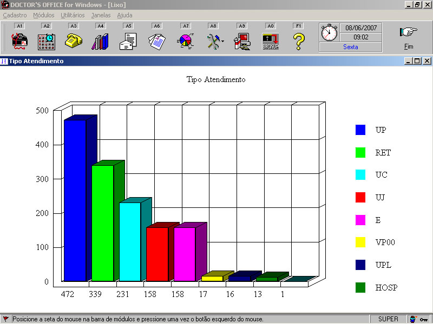Image resolution: width=433 pixels, height=324 pixels.
Task: Click the stopwatch clock icon
Action: coord(329,32)
